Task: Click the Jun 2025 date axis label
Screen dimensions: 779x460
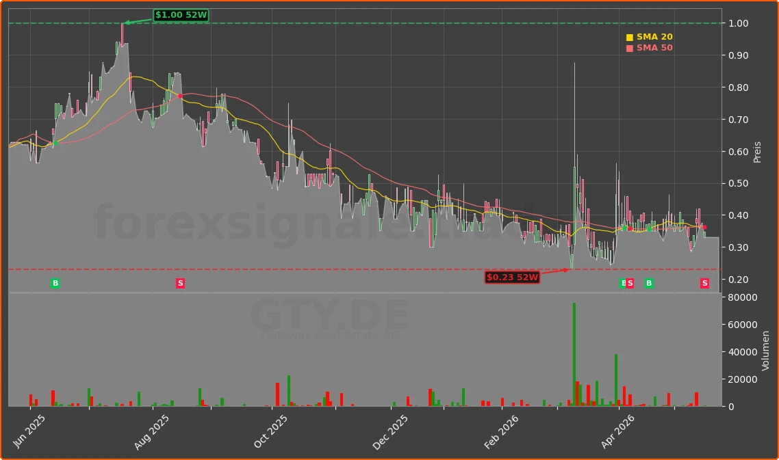Action: click(29, 431)
